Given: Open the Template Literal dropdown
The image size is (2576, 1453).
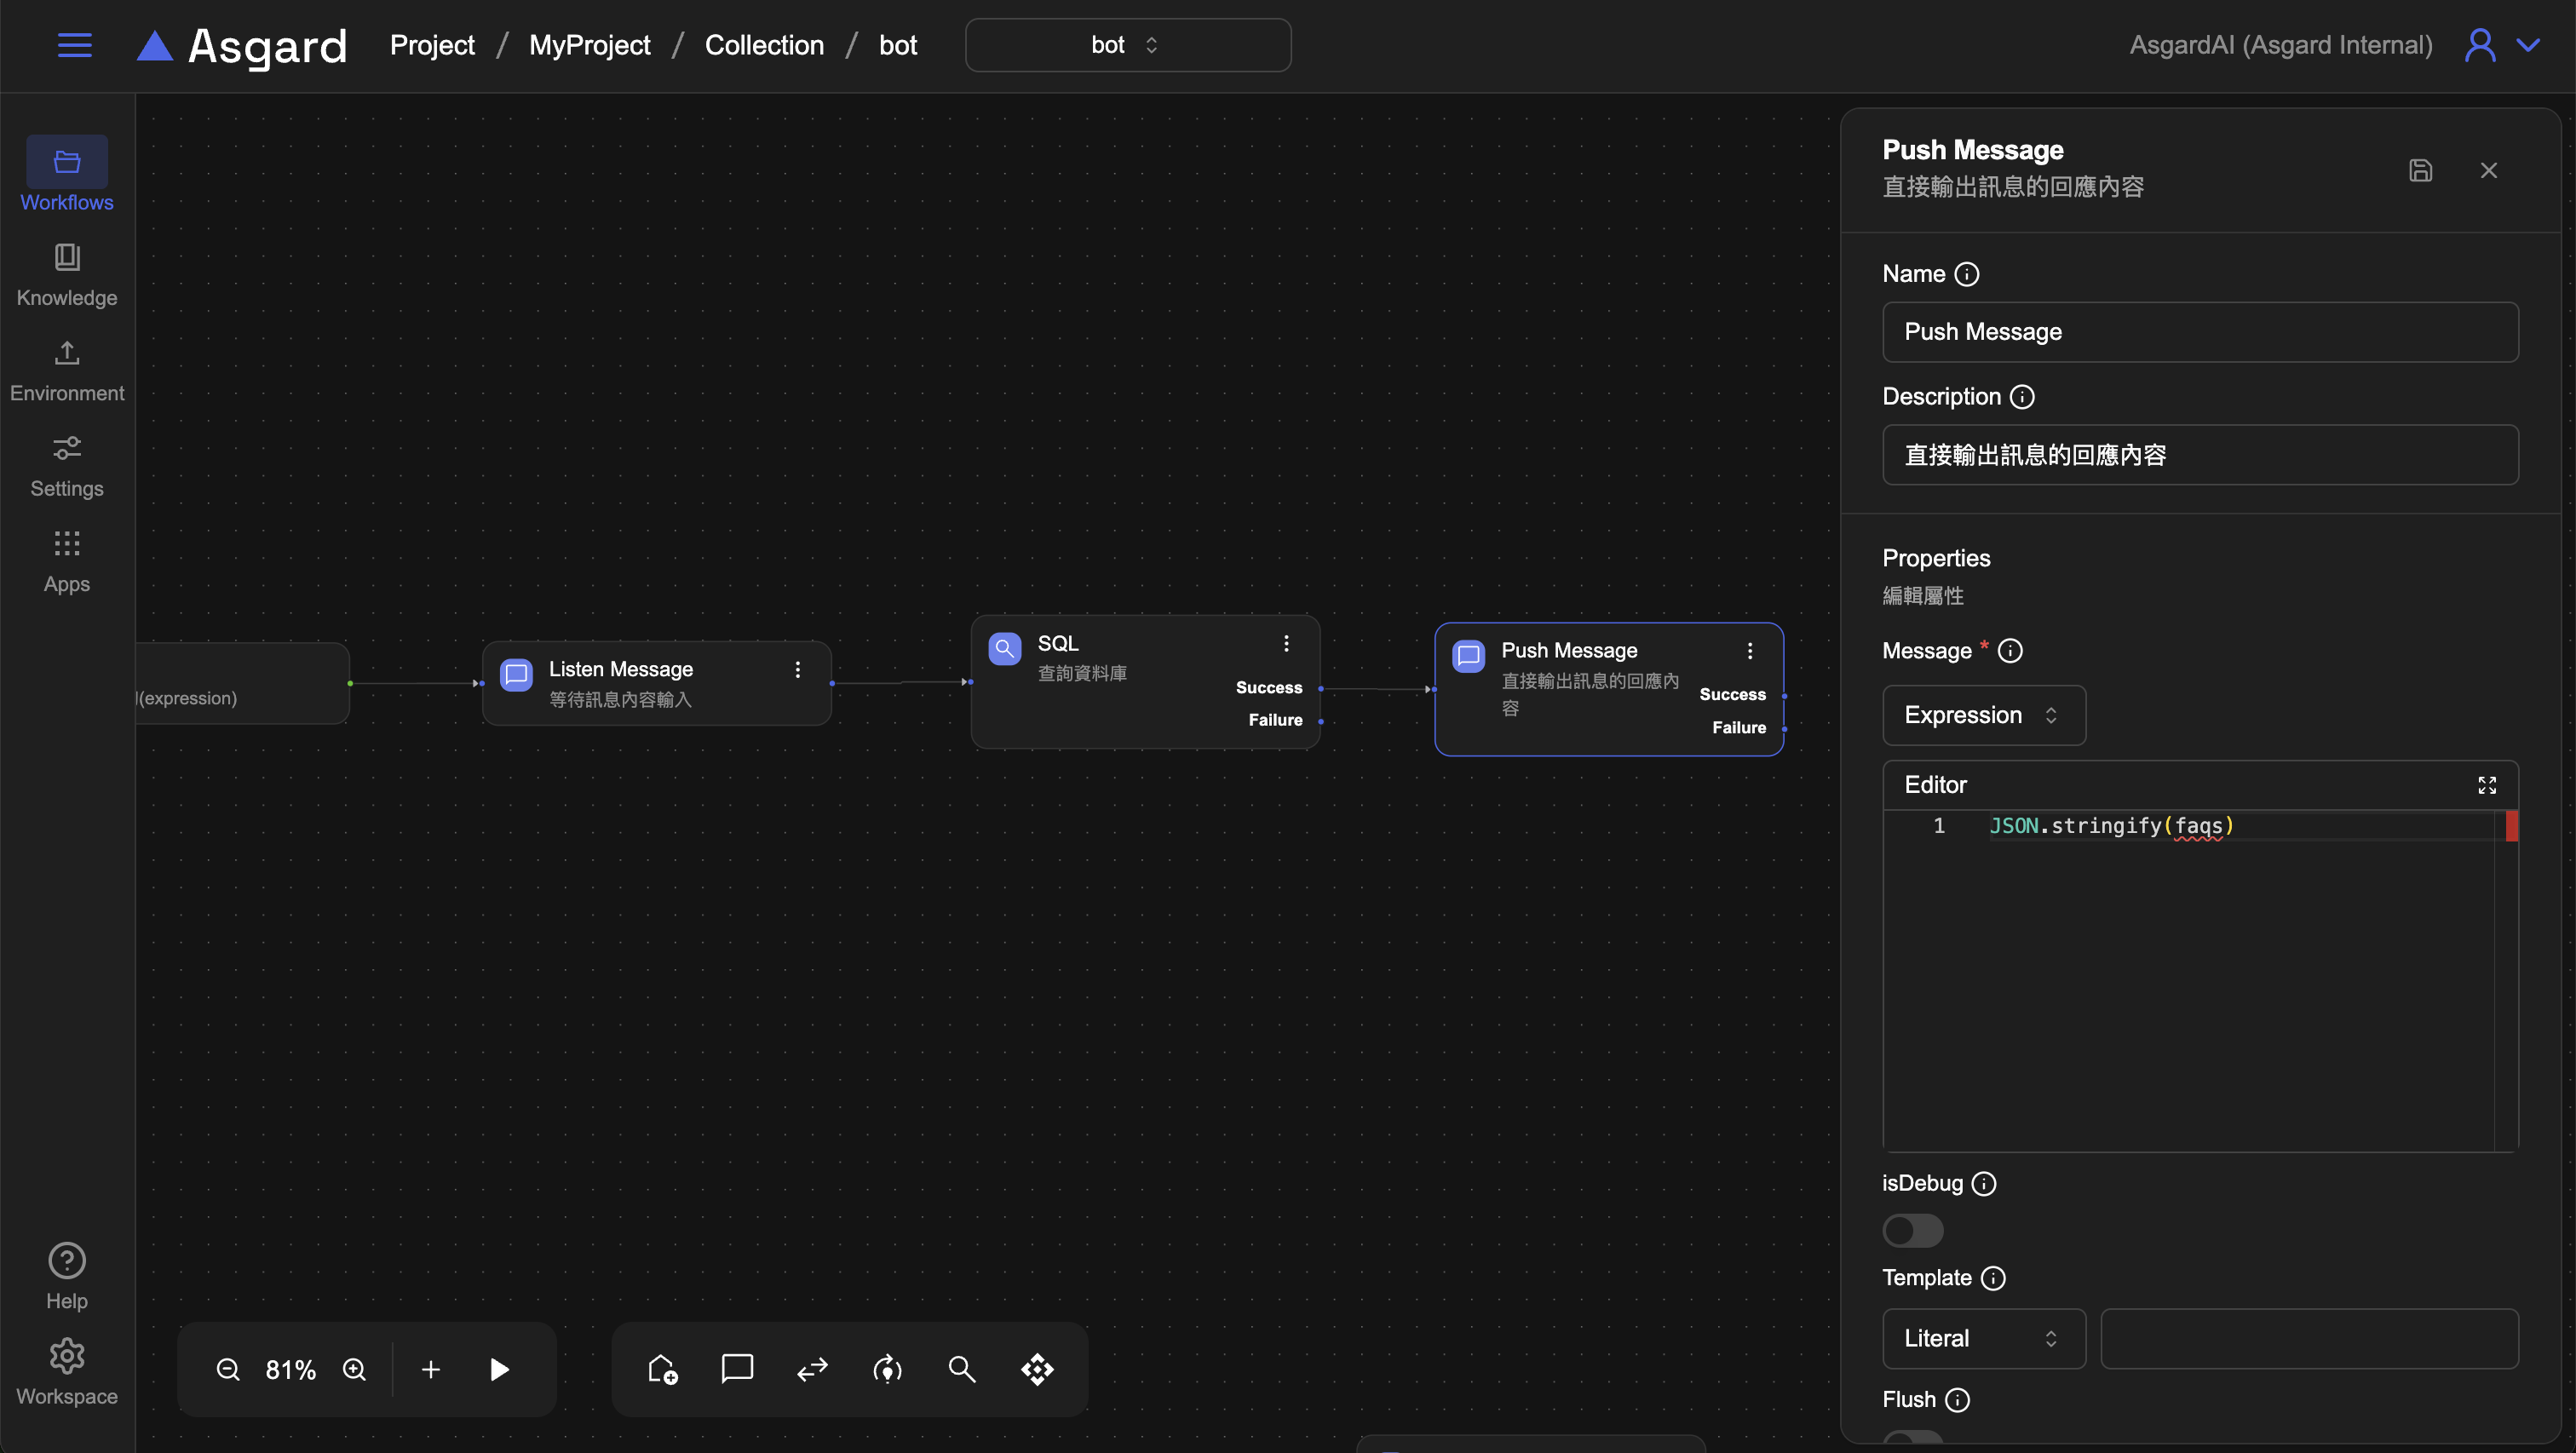Looking at the screenshot, I should [1983, 1338].
